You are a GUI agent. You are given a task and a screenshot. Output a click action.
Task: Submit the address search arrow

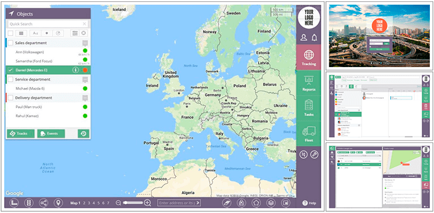coord(198,203)
